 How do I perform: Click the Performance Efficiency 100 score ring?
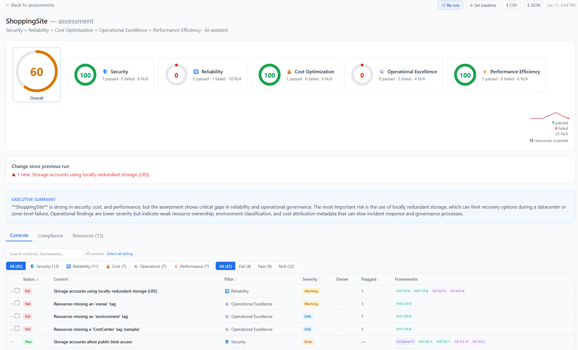point(465,75)
